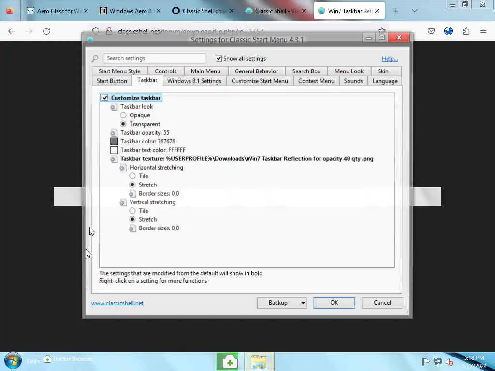Viewport: 495px width, 371px height.
Task: Open the Backup dropdown button
Action: 282,303
